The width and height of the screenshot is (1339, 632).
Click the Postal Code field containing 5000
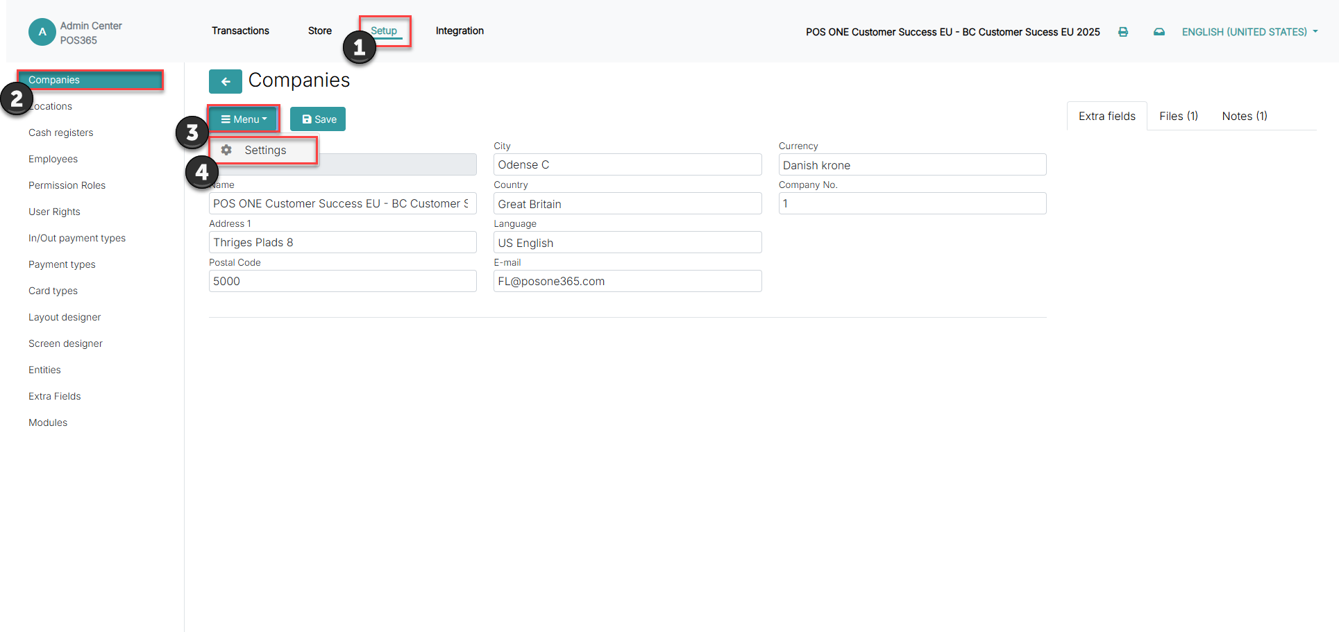click(x=343, y=281)
